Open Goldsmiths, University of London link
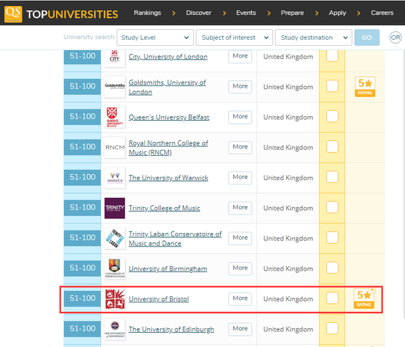The width and height of the screenshot is (405, 347). pos(167,87)
